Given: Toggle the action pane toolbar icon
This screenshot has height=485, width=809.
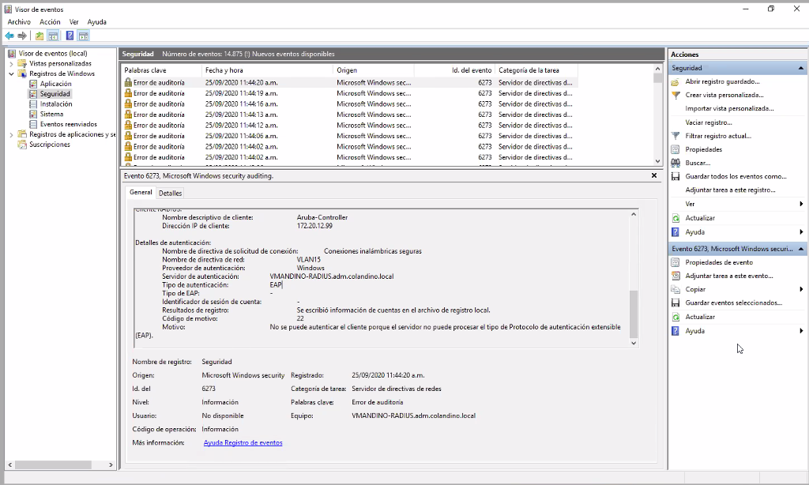Looking at the screenshot, I should (84, 36).
